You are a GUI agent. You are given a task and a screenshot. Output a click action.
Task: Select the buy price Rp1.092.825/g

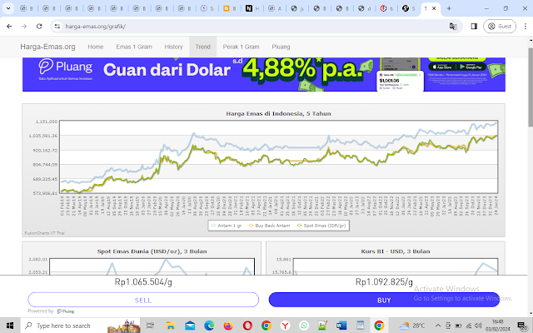(384, 281)
